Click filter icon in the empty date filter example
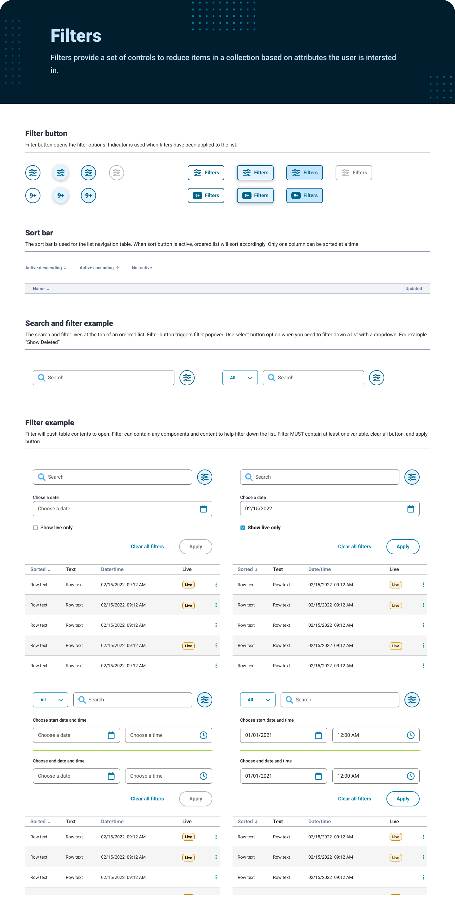The height and width of the screenshot is (920, 455). click(x=205, y=477)
